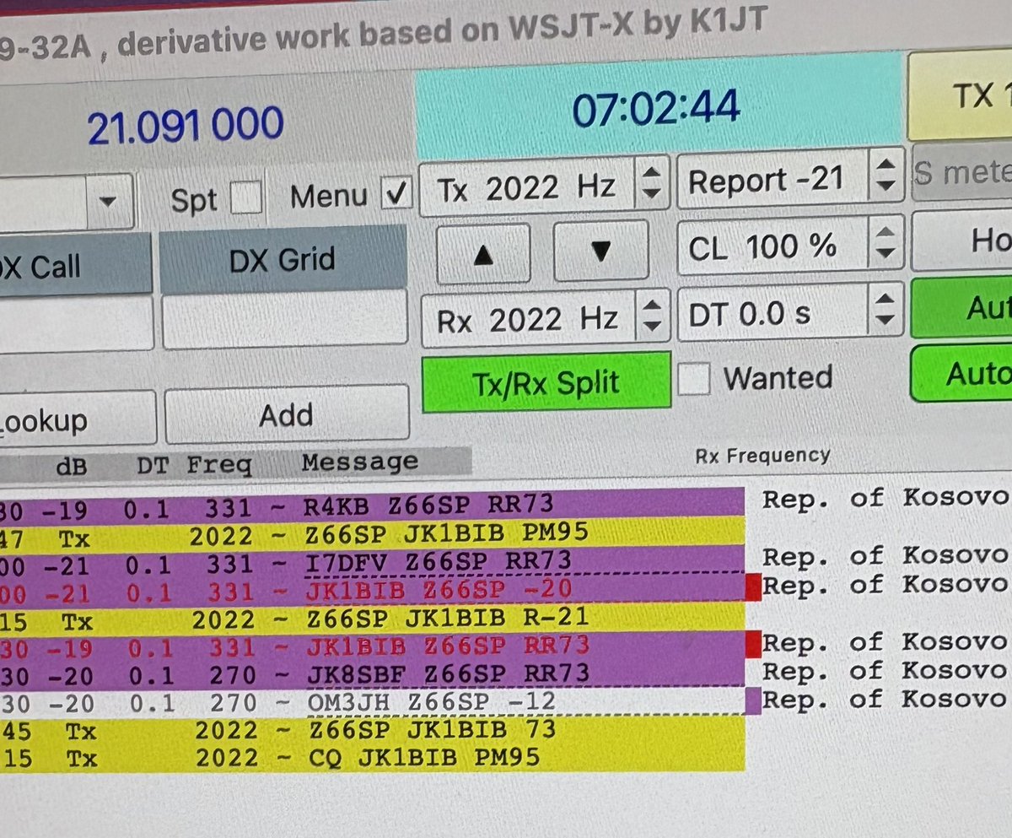Click the down arrow frequency button
Viewport: 1012px width, 838px height.
pos(600,251)
